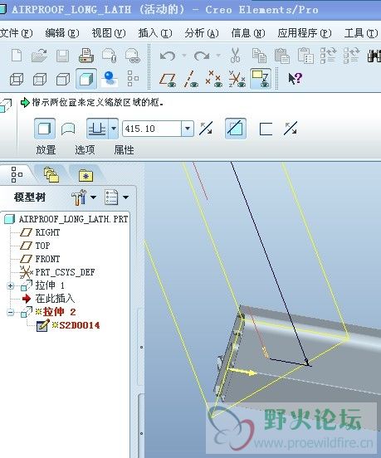
Task: Open undo history dropdown arrow
Action: click(184, 56)
